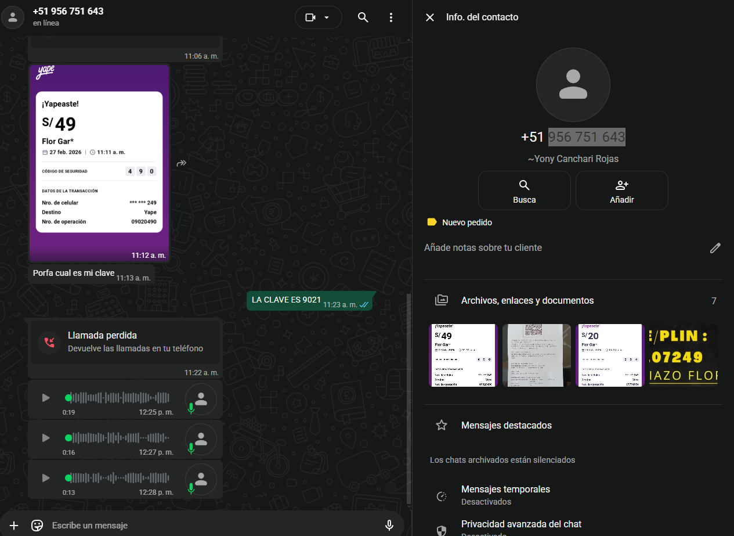Screen dimensions: 734x536
Task: Search messages using the chat header magnifier
Action: tap(363, 17)
